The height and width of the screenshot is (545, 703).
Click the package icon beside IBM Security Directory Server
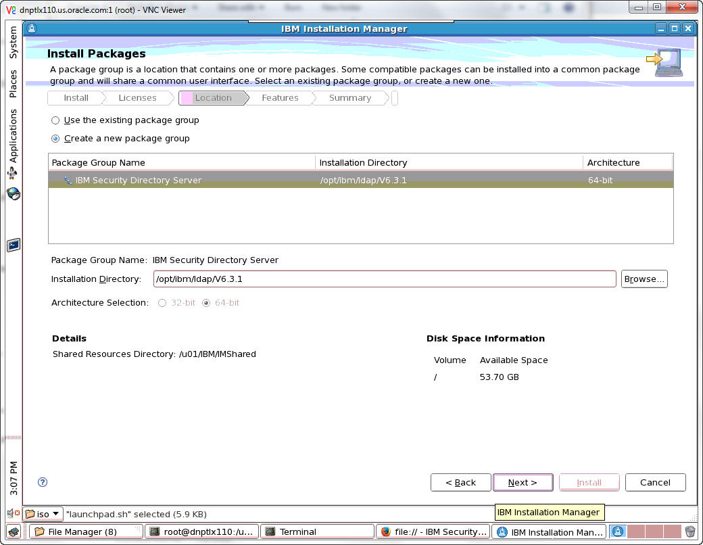(x=68, y=181)
